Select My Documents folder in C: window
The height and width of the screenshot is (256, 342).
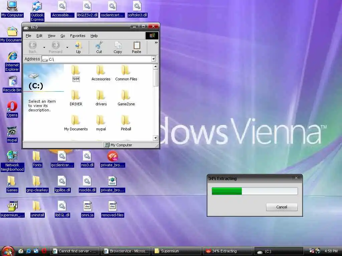[x=76, y=123]
